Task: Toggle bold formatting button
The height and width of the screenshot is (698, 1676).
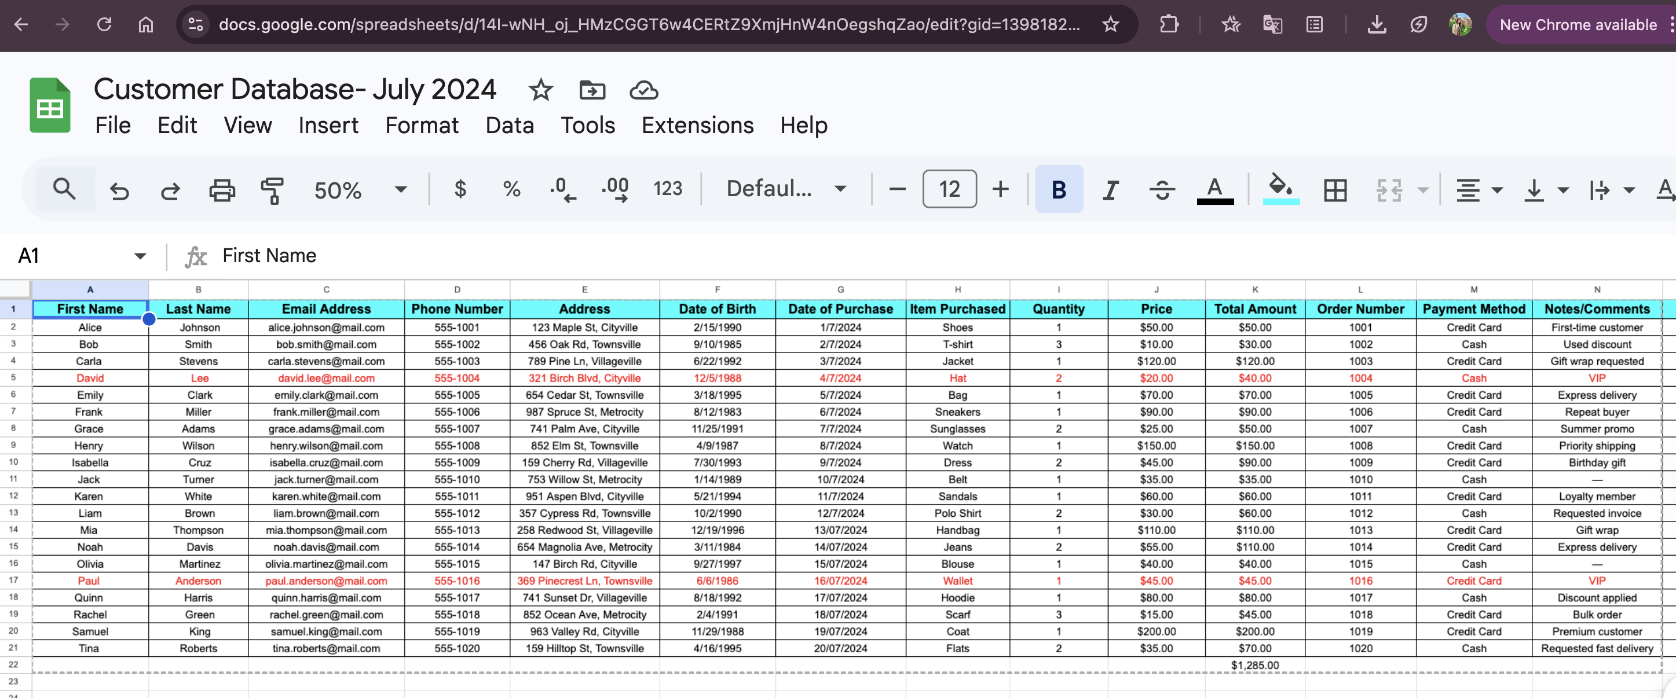Action: [1059, 190]
